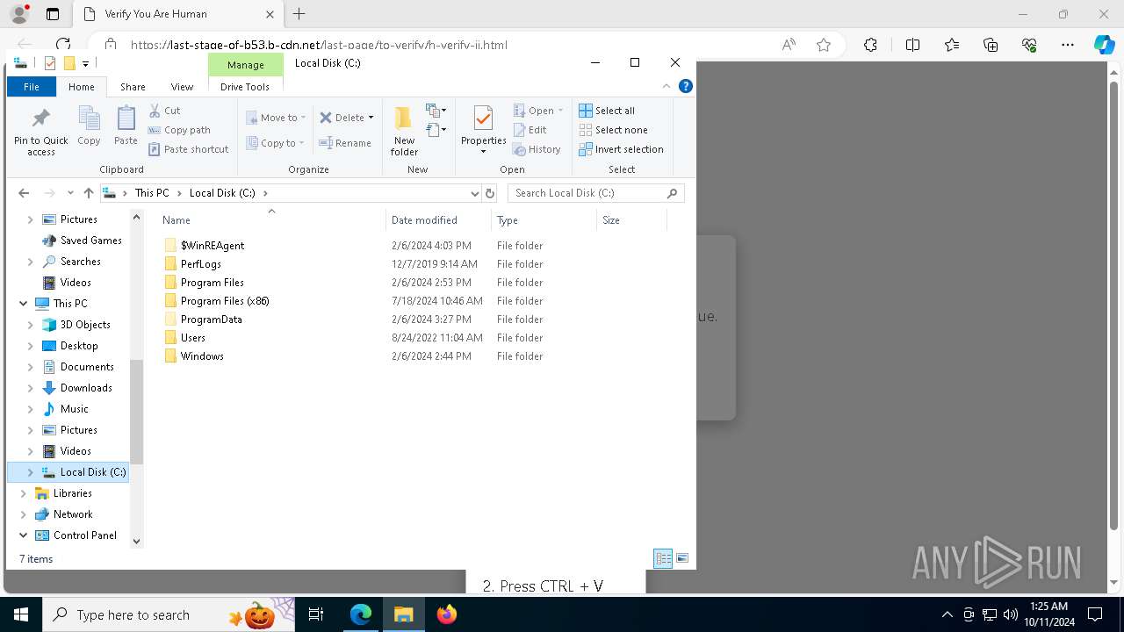Image resolution: width=1124 pixels, height=632 pixels.
Task: Go back in Explorer navigation
Action: pos(24,193)
